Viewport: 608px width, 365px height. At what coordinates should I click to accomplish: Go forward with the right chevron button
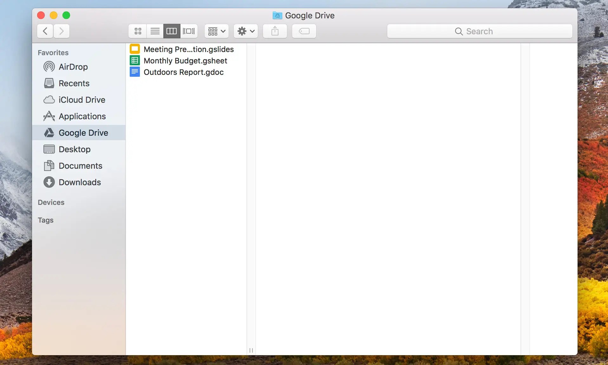tap(62, 31)
